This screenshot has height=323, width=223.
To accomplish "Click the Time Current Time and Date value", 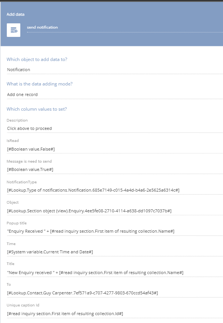I will 115,252.
